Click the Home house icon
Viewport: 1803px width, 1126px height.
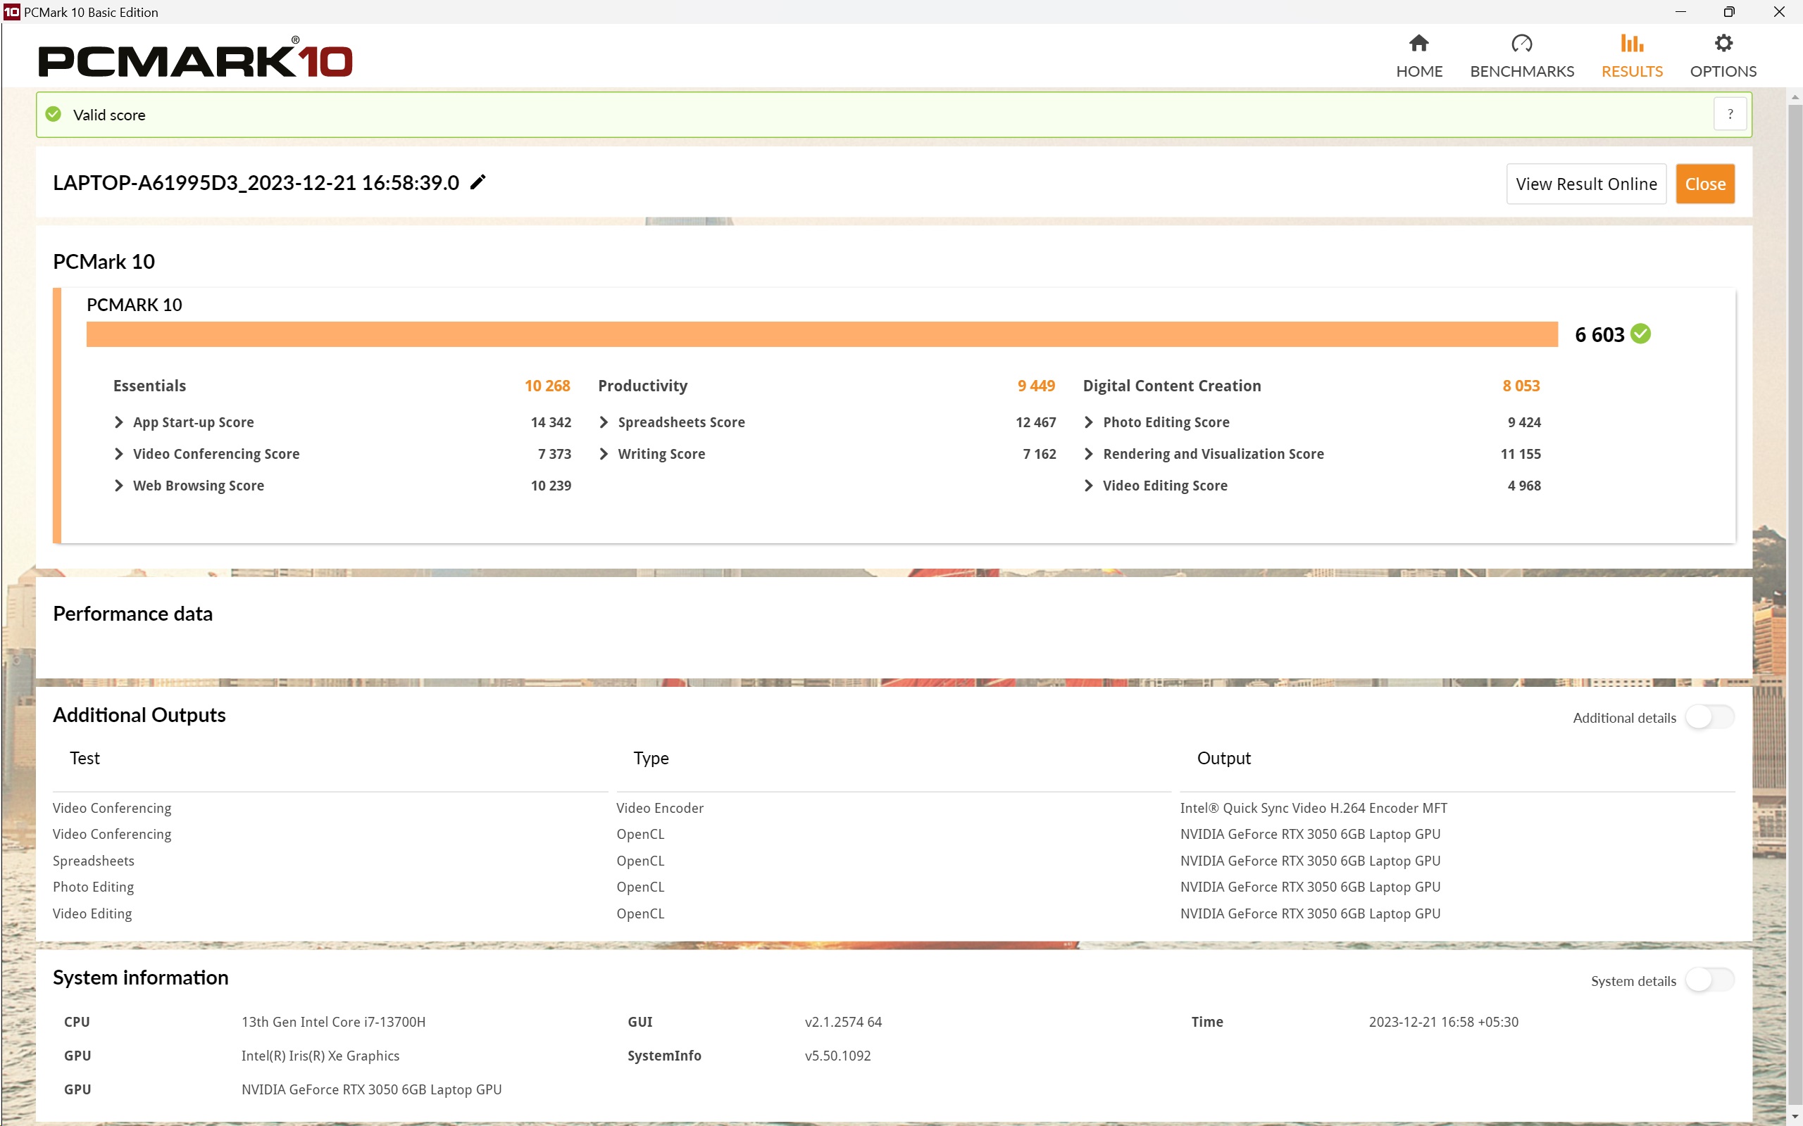(x=1418, y=43)
